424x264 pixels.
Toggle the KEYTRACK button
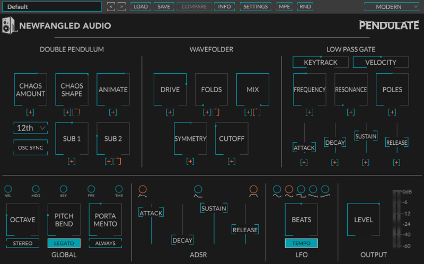point(320,63)
